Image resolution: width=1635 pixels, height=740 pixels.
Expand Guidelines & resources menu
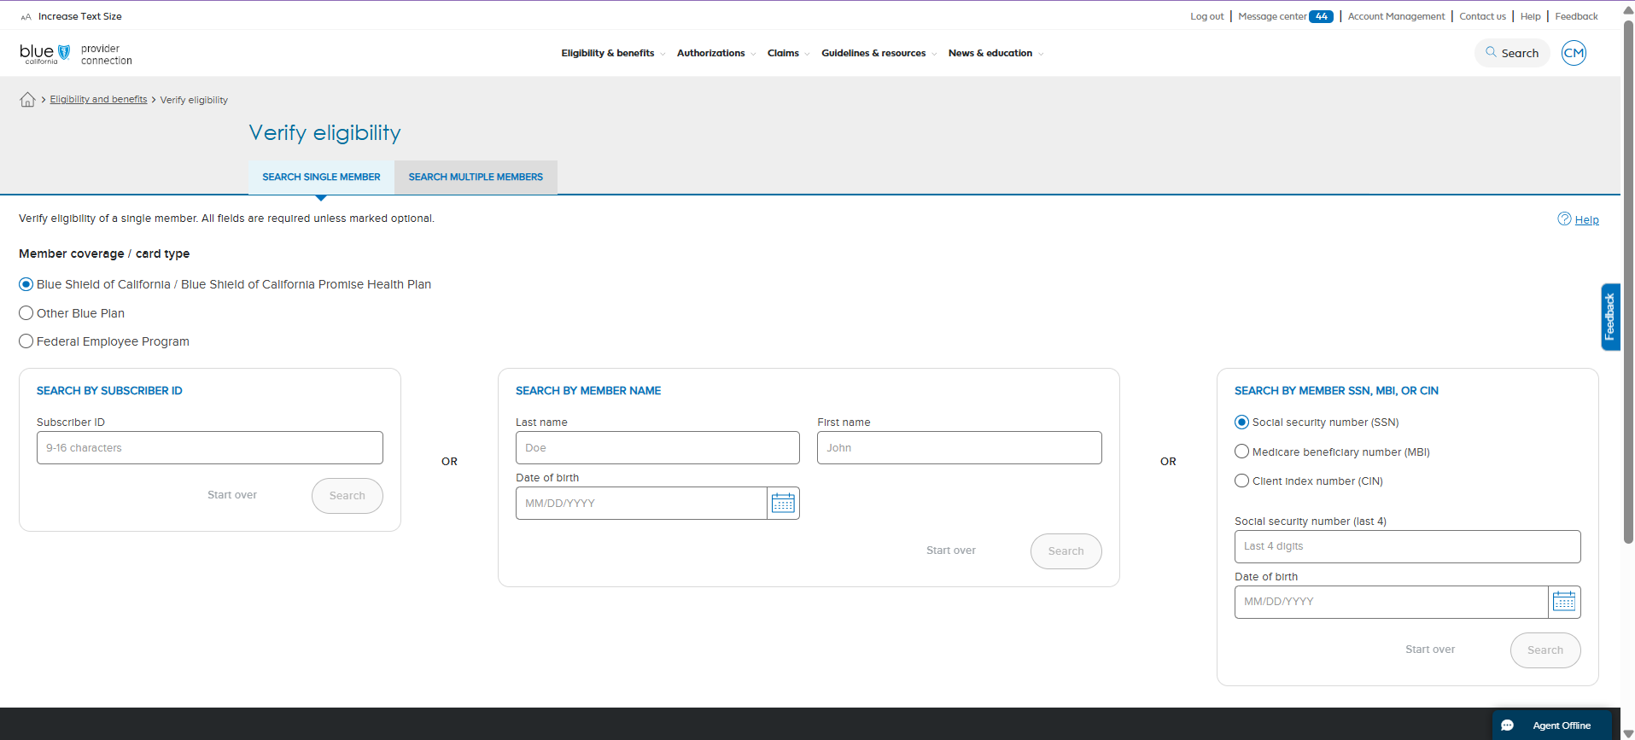click(x=879, y=53)
